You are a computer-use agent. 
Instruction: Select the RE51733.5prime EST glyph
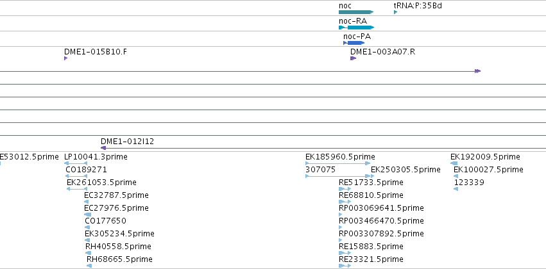point(345,189)
